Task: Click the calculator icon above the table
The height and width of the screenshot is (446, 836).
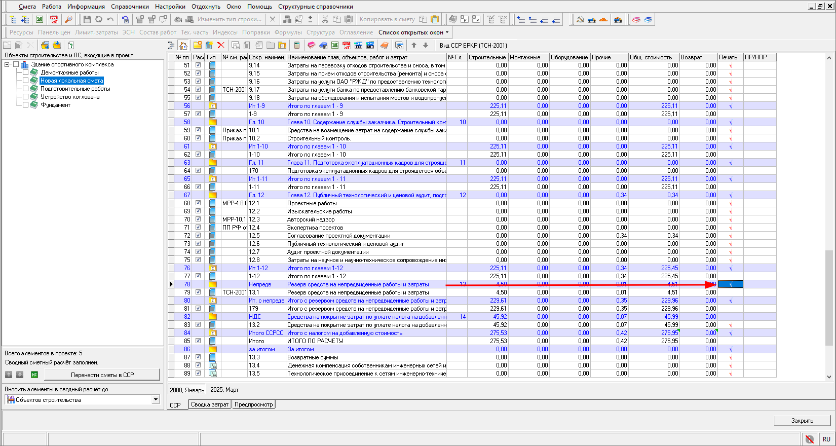Action: point(297,45)
